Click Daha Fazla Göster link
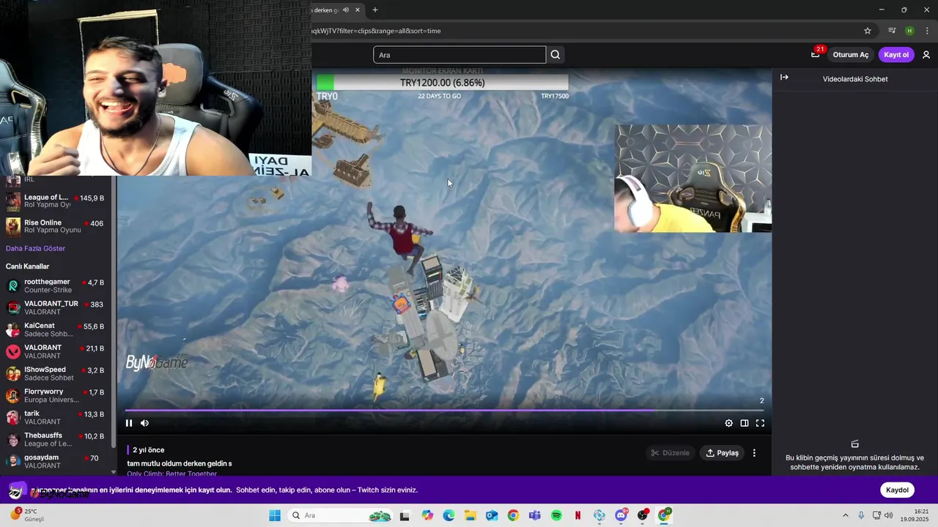The width and height of the screenshot is (938, 527). pos(35,248)
